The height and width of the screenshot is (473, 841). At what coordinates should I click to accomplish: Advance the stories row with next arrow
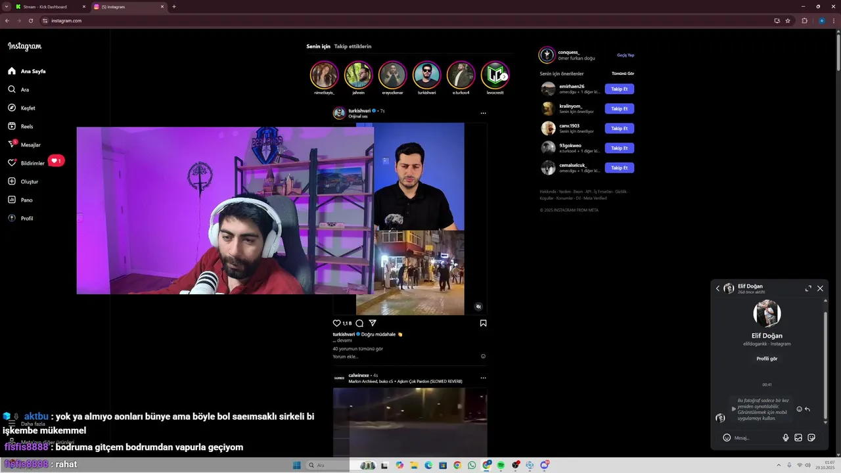click(504, 76)
